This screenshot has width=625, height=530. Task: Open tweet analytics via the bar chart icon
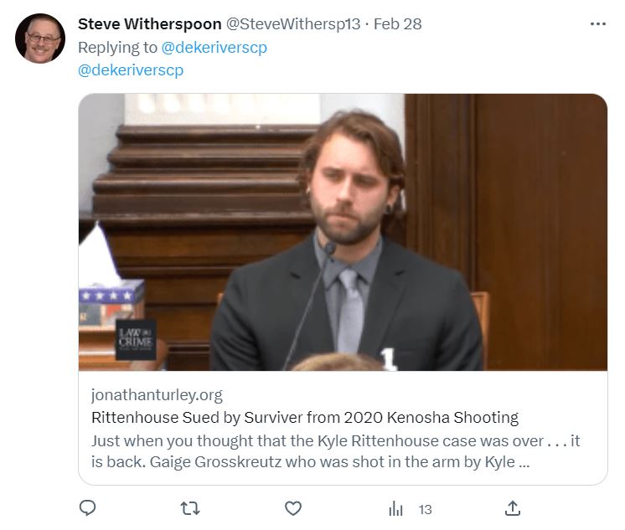coord(396,508)
